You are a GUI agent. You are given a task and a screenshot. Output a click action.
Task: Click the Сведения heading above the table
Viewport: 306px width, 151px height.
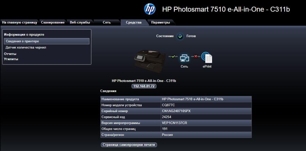click(x=108, y=91)
